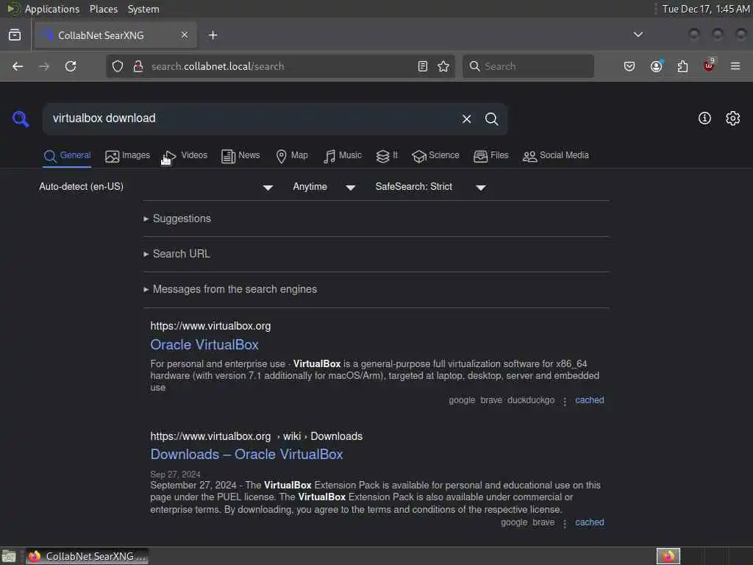Reload the current page
Screen dimensions: 753x565
tap(71, 66)
